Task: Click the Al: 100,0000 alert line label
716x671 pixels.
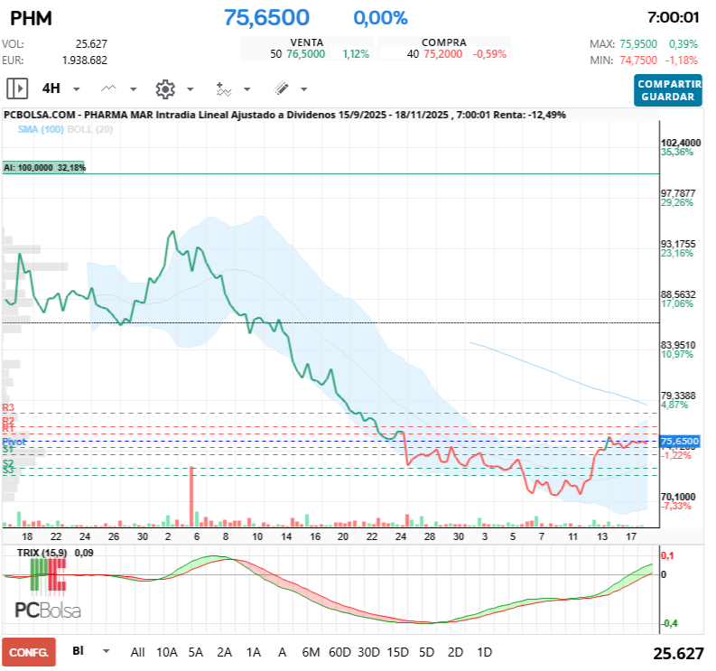Action: click(43, 168)
